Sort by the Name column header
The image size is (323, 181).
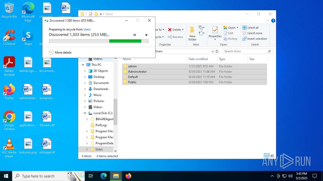click(x=154, y=59)
